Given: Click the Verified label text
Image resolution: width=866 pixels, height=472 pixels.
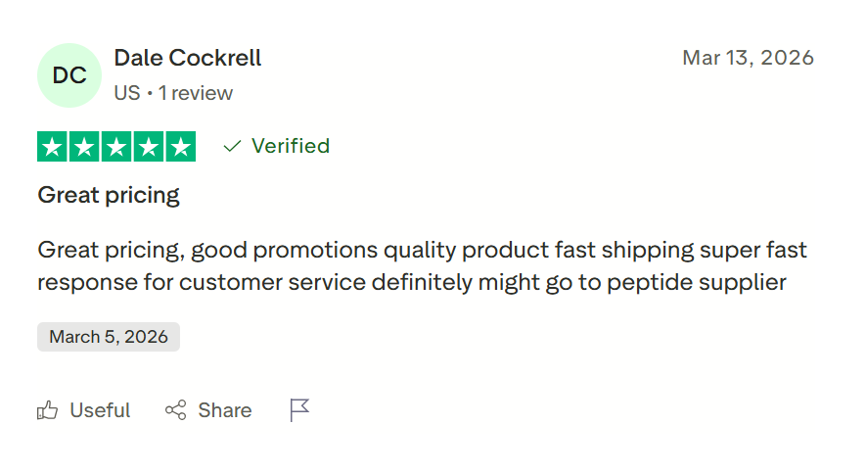Looking at the screenshot, I should tap(291, 146).
